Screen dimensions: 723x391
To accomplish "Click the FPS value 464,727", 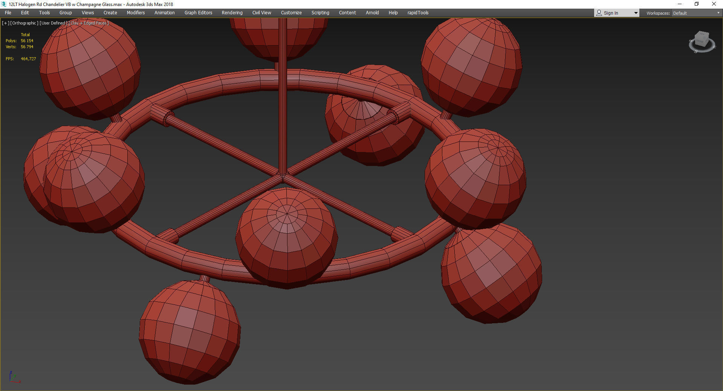I will [28, 59].
